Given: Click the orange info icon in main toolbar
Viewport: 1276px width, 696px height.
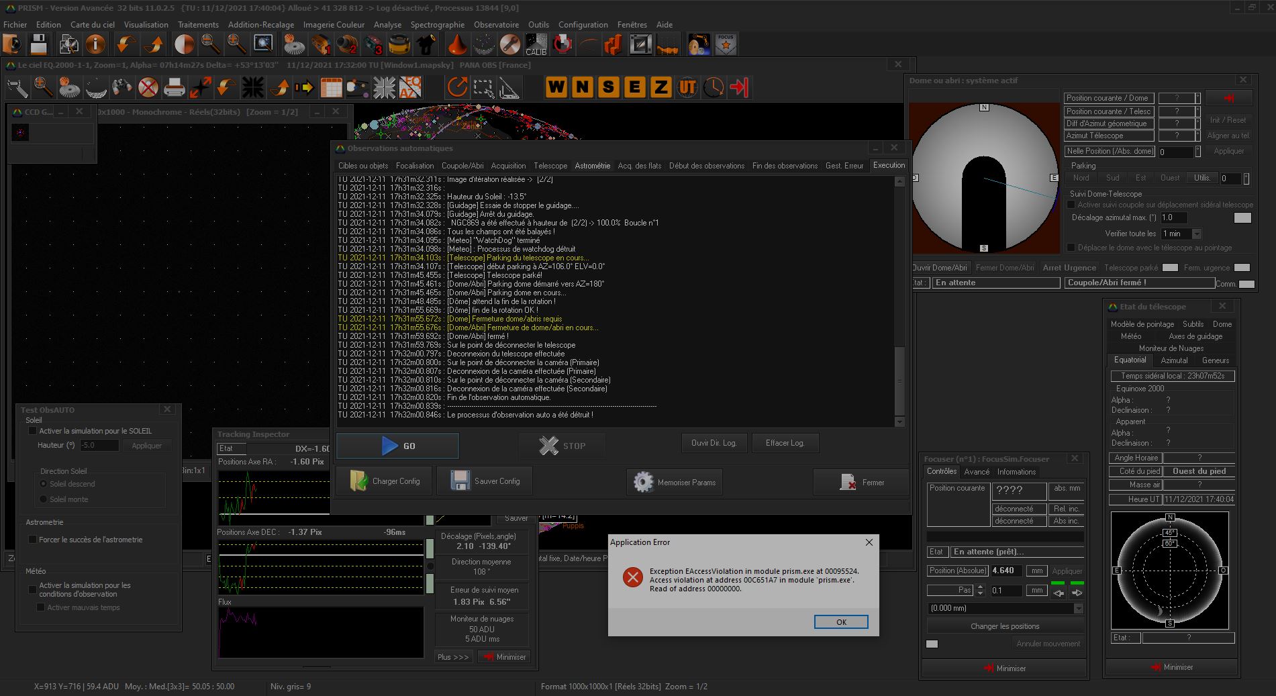Looking at the screenshot, I should tap(96, 45).
